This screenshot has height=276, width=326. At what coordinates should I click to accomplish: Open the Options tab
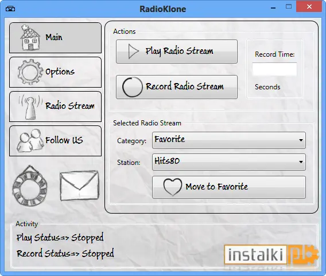coord(55,72)
